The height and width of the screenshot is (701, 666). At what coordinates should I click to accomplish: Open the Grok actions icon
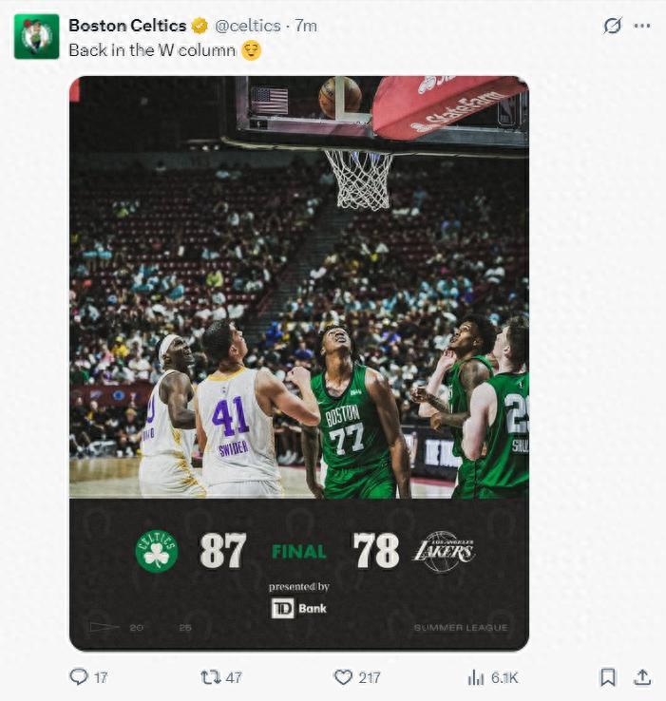click(613, 26)
